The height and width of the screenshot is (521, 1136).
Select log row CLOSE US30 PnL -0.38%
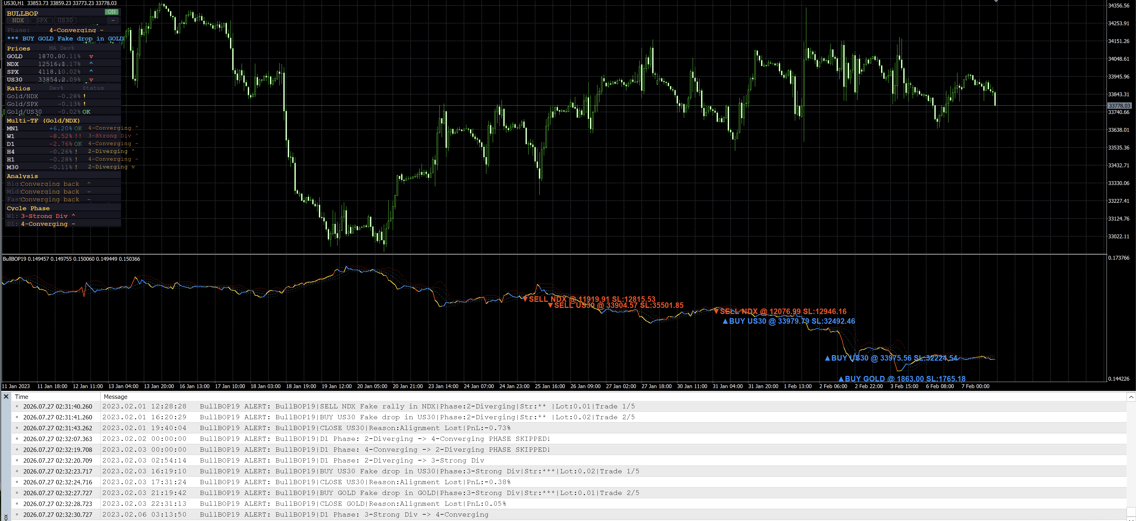click(569, 482)
